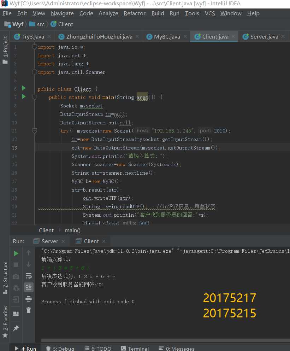Open the Code menu
Image resolution: width=290 pixels, height=351 pixels.
86,13
